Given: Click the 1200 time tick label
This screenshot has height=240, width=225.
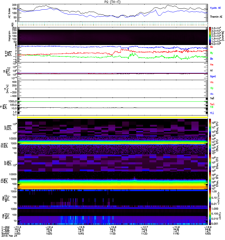Looking at the screenshot, I should click(208, 234).
